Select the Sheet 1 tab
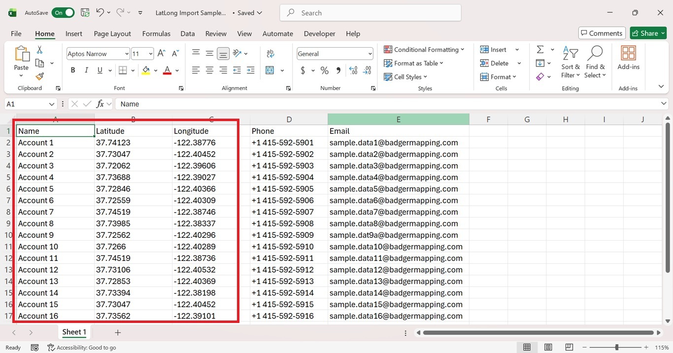The image size is (673, 353). (x=74, y=332)
